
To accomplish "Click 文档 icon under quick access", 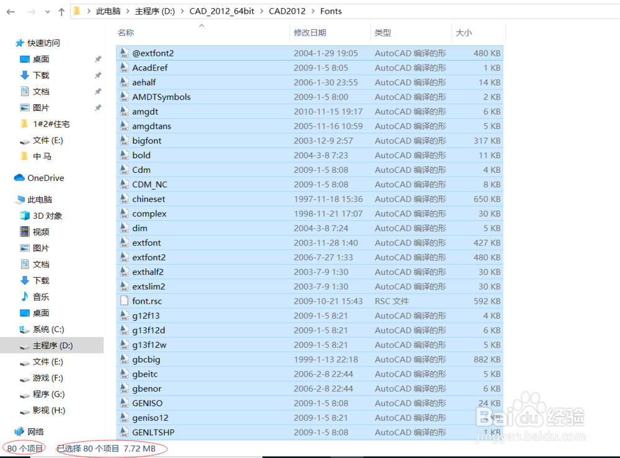I will [25, 91].
